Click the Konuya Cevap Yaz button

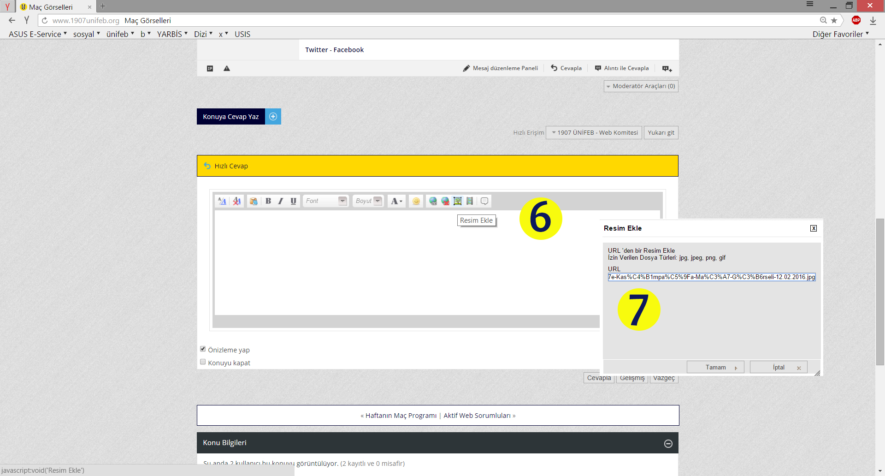231,117
